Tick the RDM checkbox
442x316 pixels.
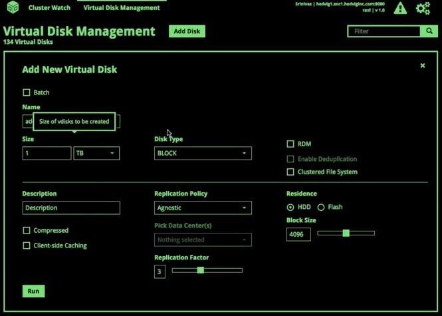point(290,144)
